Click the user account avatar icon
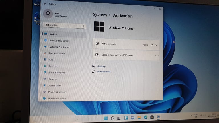This screenshot has height=123, width=219. 48,14
